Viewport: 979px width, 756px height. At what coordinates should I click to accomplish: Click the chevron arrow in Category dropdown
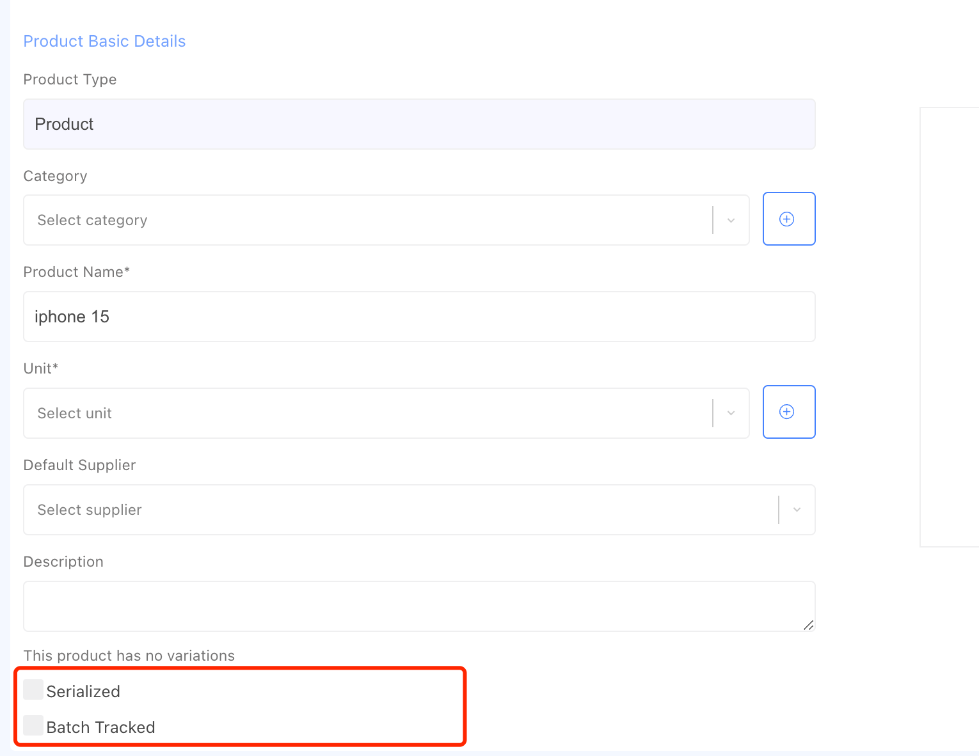[x=731, y=220]
